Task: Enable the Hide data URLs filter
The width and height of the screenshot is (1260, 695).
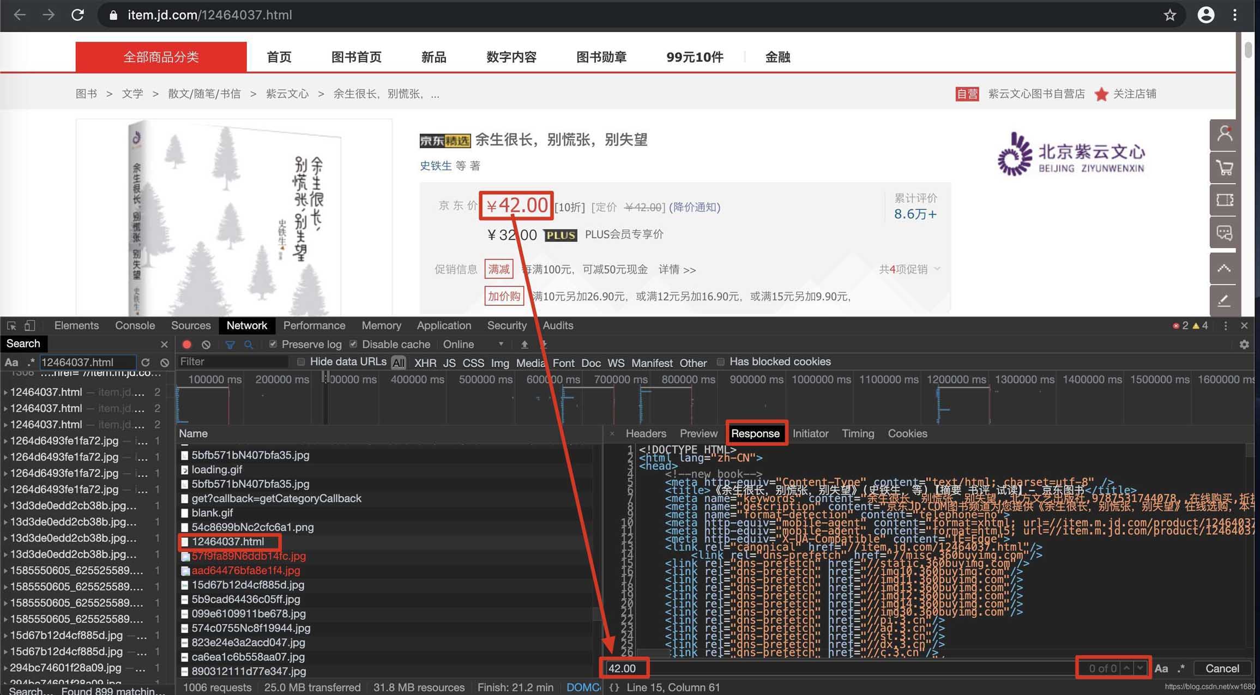Action: [x=300, y=361]
